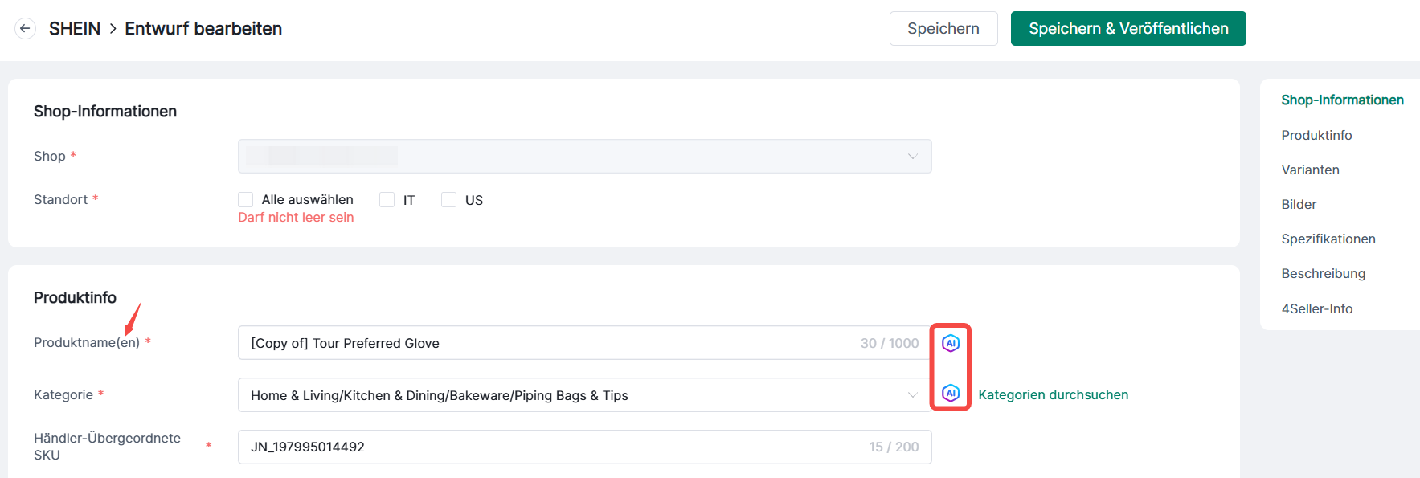Check the Alle auswählen checkbox
This screenshot has width=1420, height=478.
coord(246,199)
